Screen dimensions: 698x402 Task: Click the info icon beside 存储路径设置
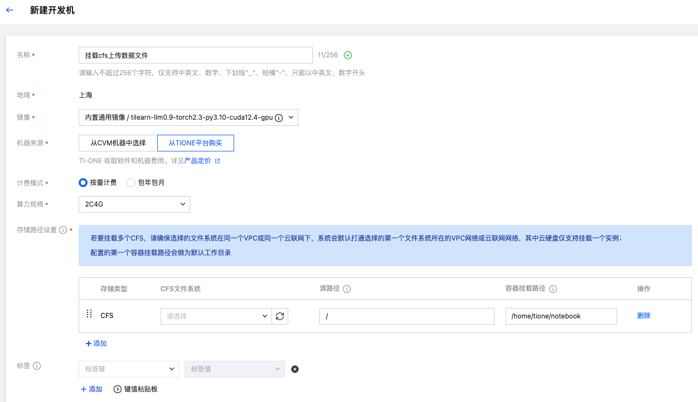click(x=63, y=230)
